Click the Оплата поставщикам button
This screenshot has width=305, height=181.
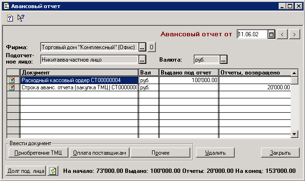pos(99,153)
